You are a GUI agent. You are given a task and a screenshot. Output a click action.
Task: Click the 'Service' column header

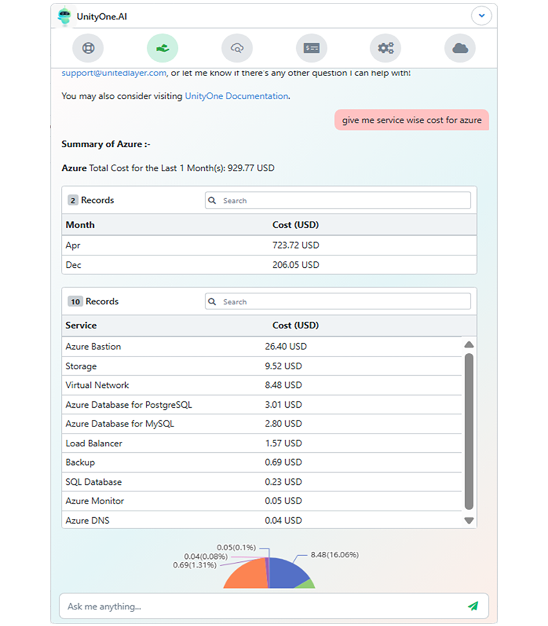coord(81,326)
